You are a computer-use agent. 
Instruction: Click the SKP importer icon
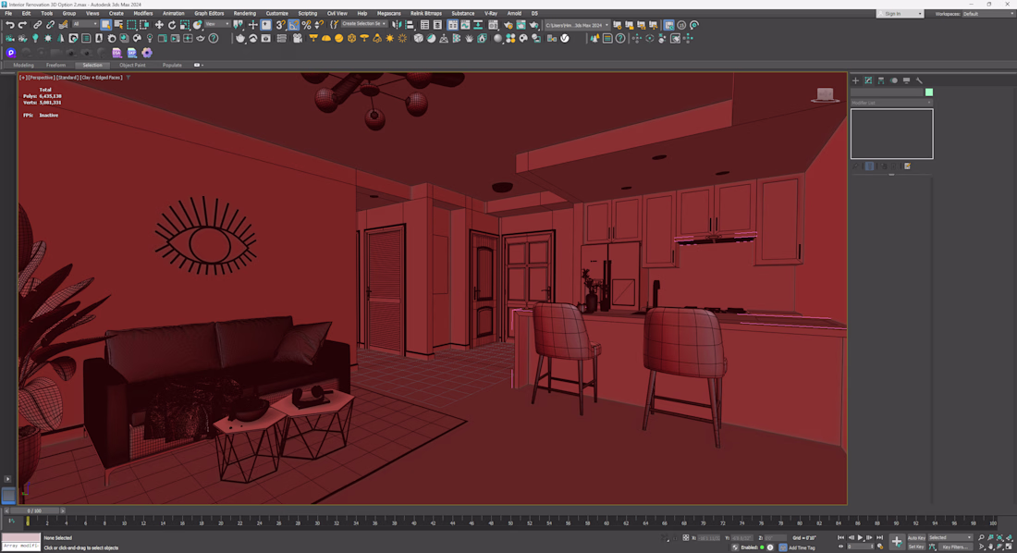coord(131,53)
